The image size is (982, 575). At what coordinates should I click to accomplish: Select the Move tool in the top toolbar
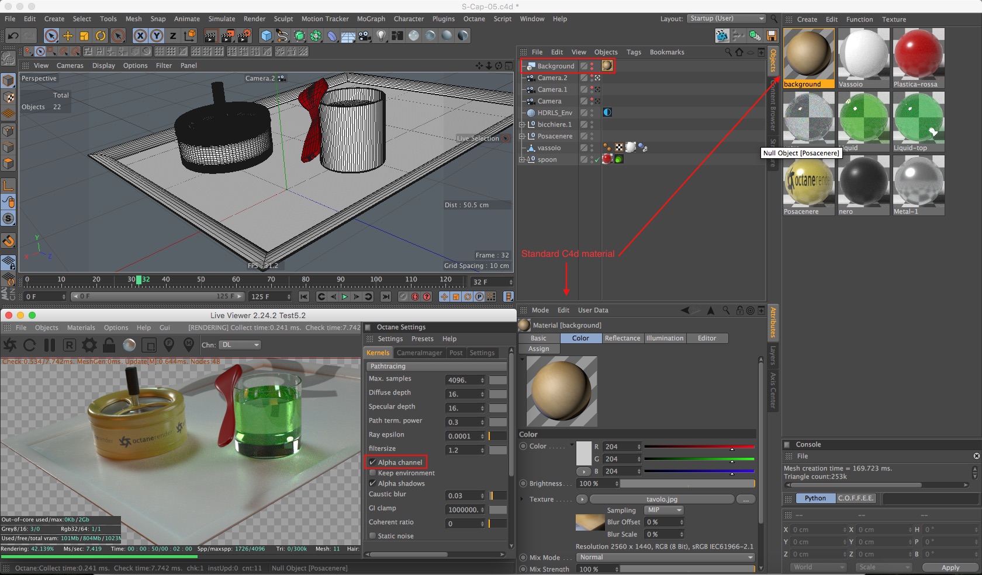68,36
